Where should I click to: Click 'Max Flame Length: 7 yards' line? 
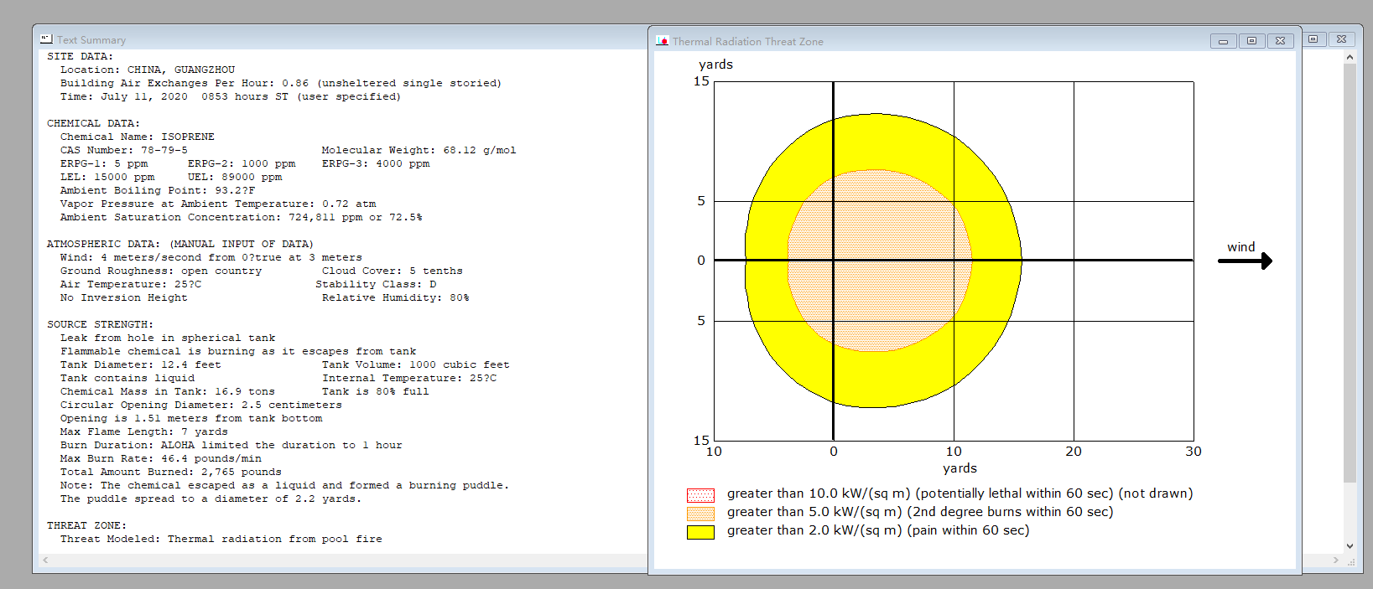pos(143,431)
